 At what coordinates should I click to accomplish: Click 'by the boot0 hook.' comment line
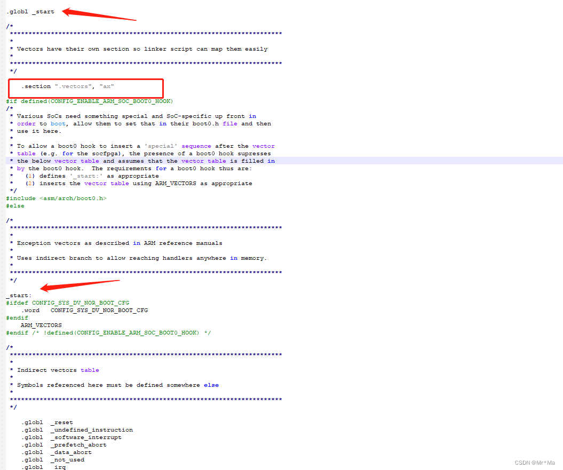(x=131, y=169)
